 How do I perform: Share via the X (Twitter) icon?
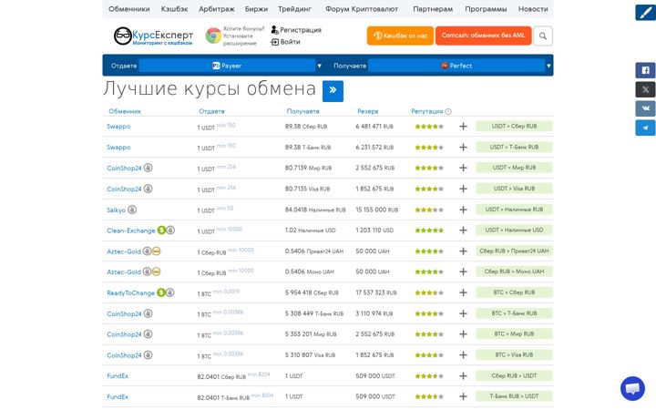pyautogui.click(x=645, y=89)
